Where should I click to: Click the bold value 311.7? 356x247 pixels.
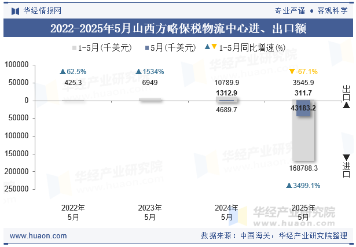[303, 93]
